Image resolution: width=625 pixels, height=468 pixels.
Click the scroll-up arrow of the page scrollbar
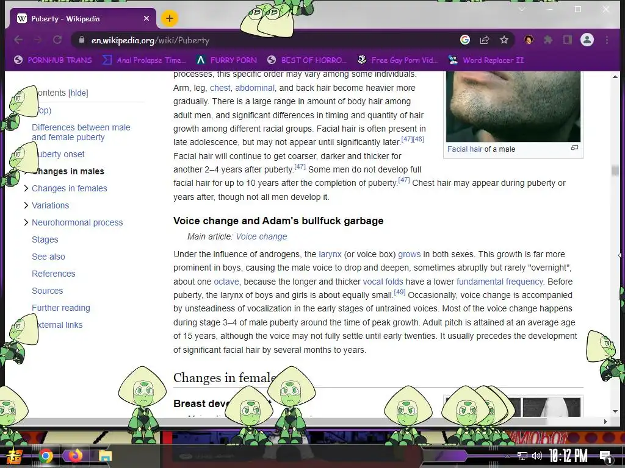[615, 76]
